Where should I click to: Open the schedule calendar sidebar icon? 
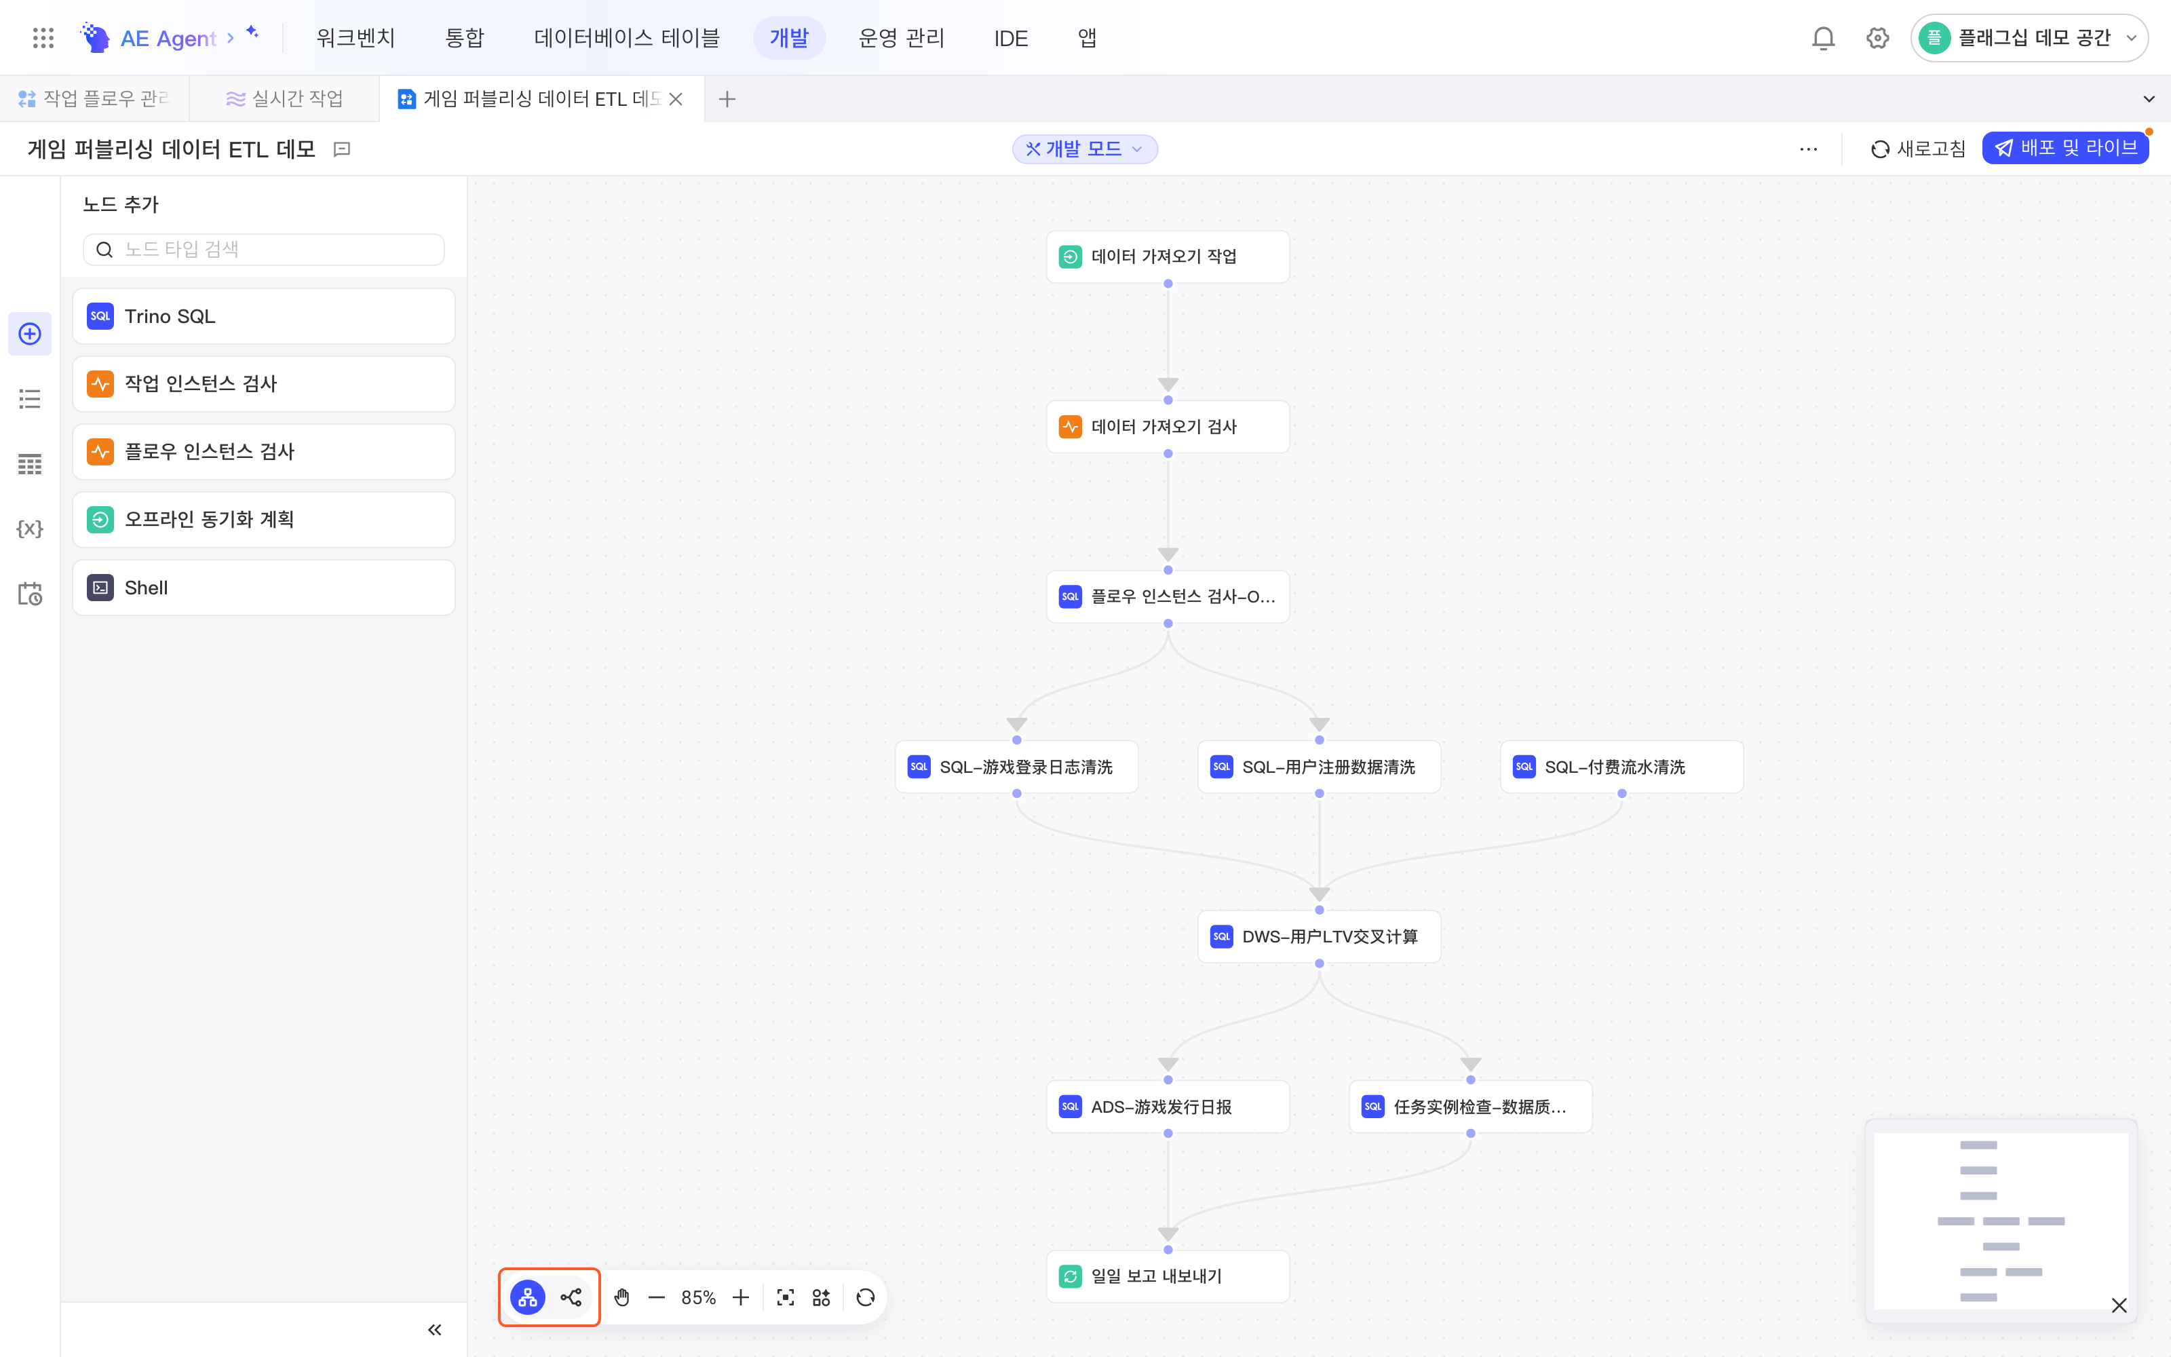click(x=30, y=593)
